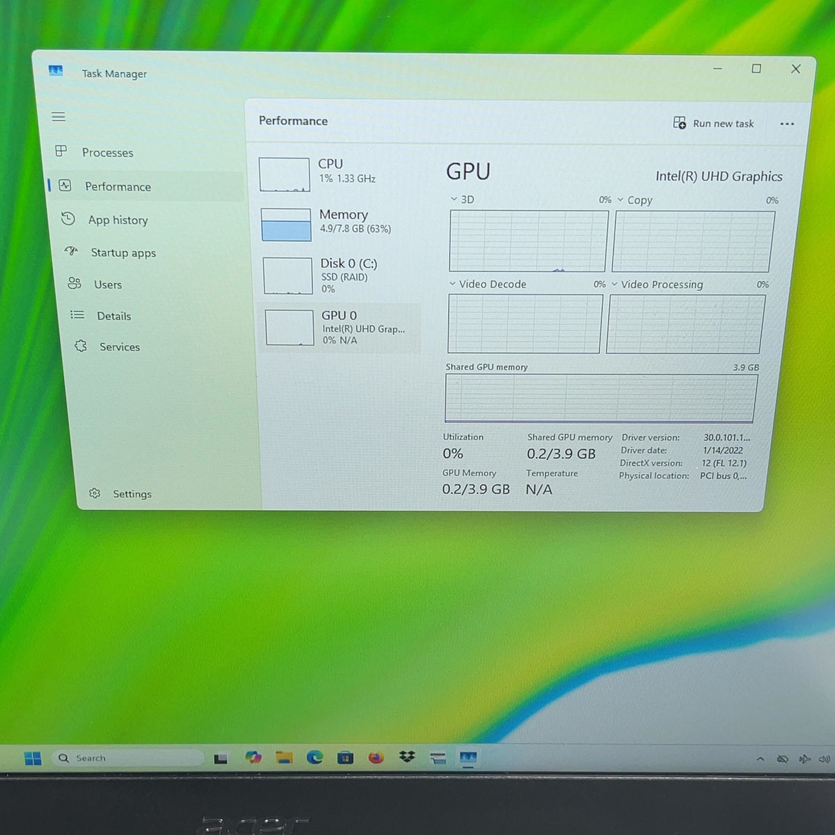835x835 pixels.
Task: Open the volume speaker tray icon
Action: (x=825, y=759)
